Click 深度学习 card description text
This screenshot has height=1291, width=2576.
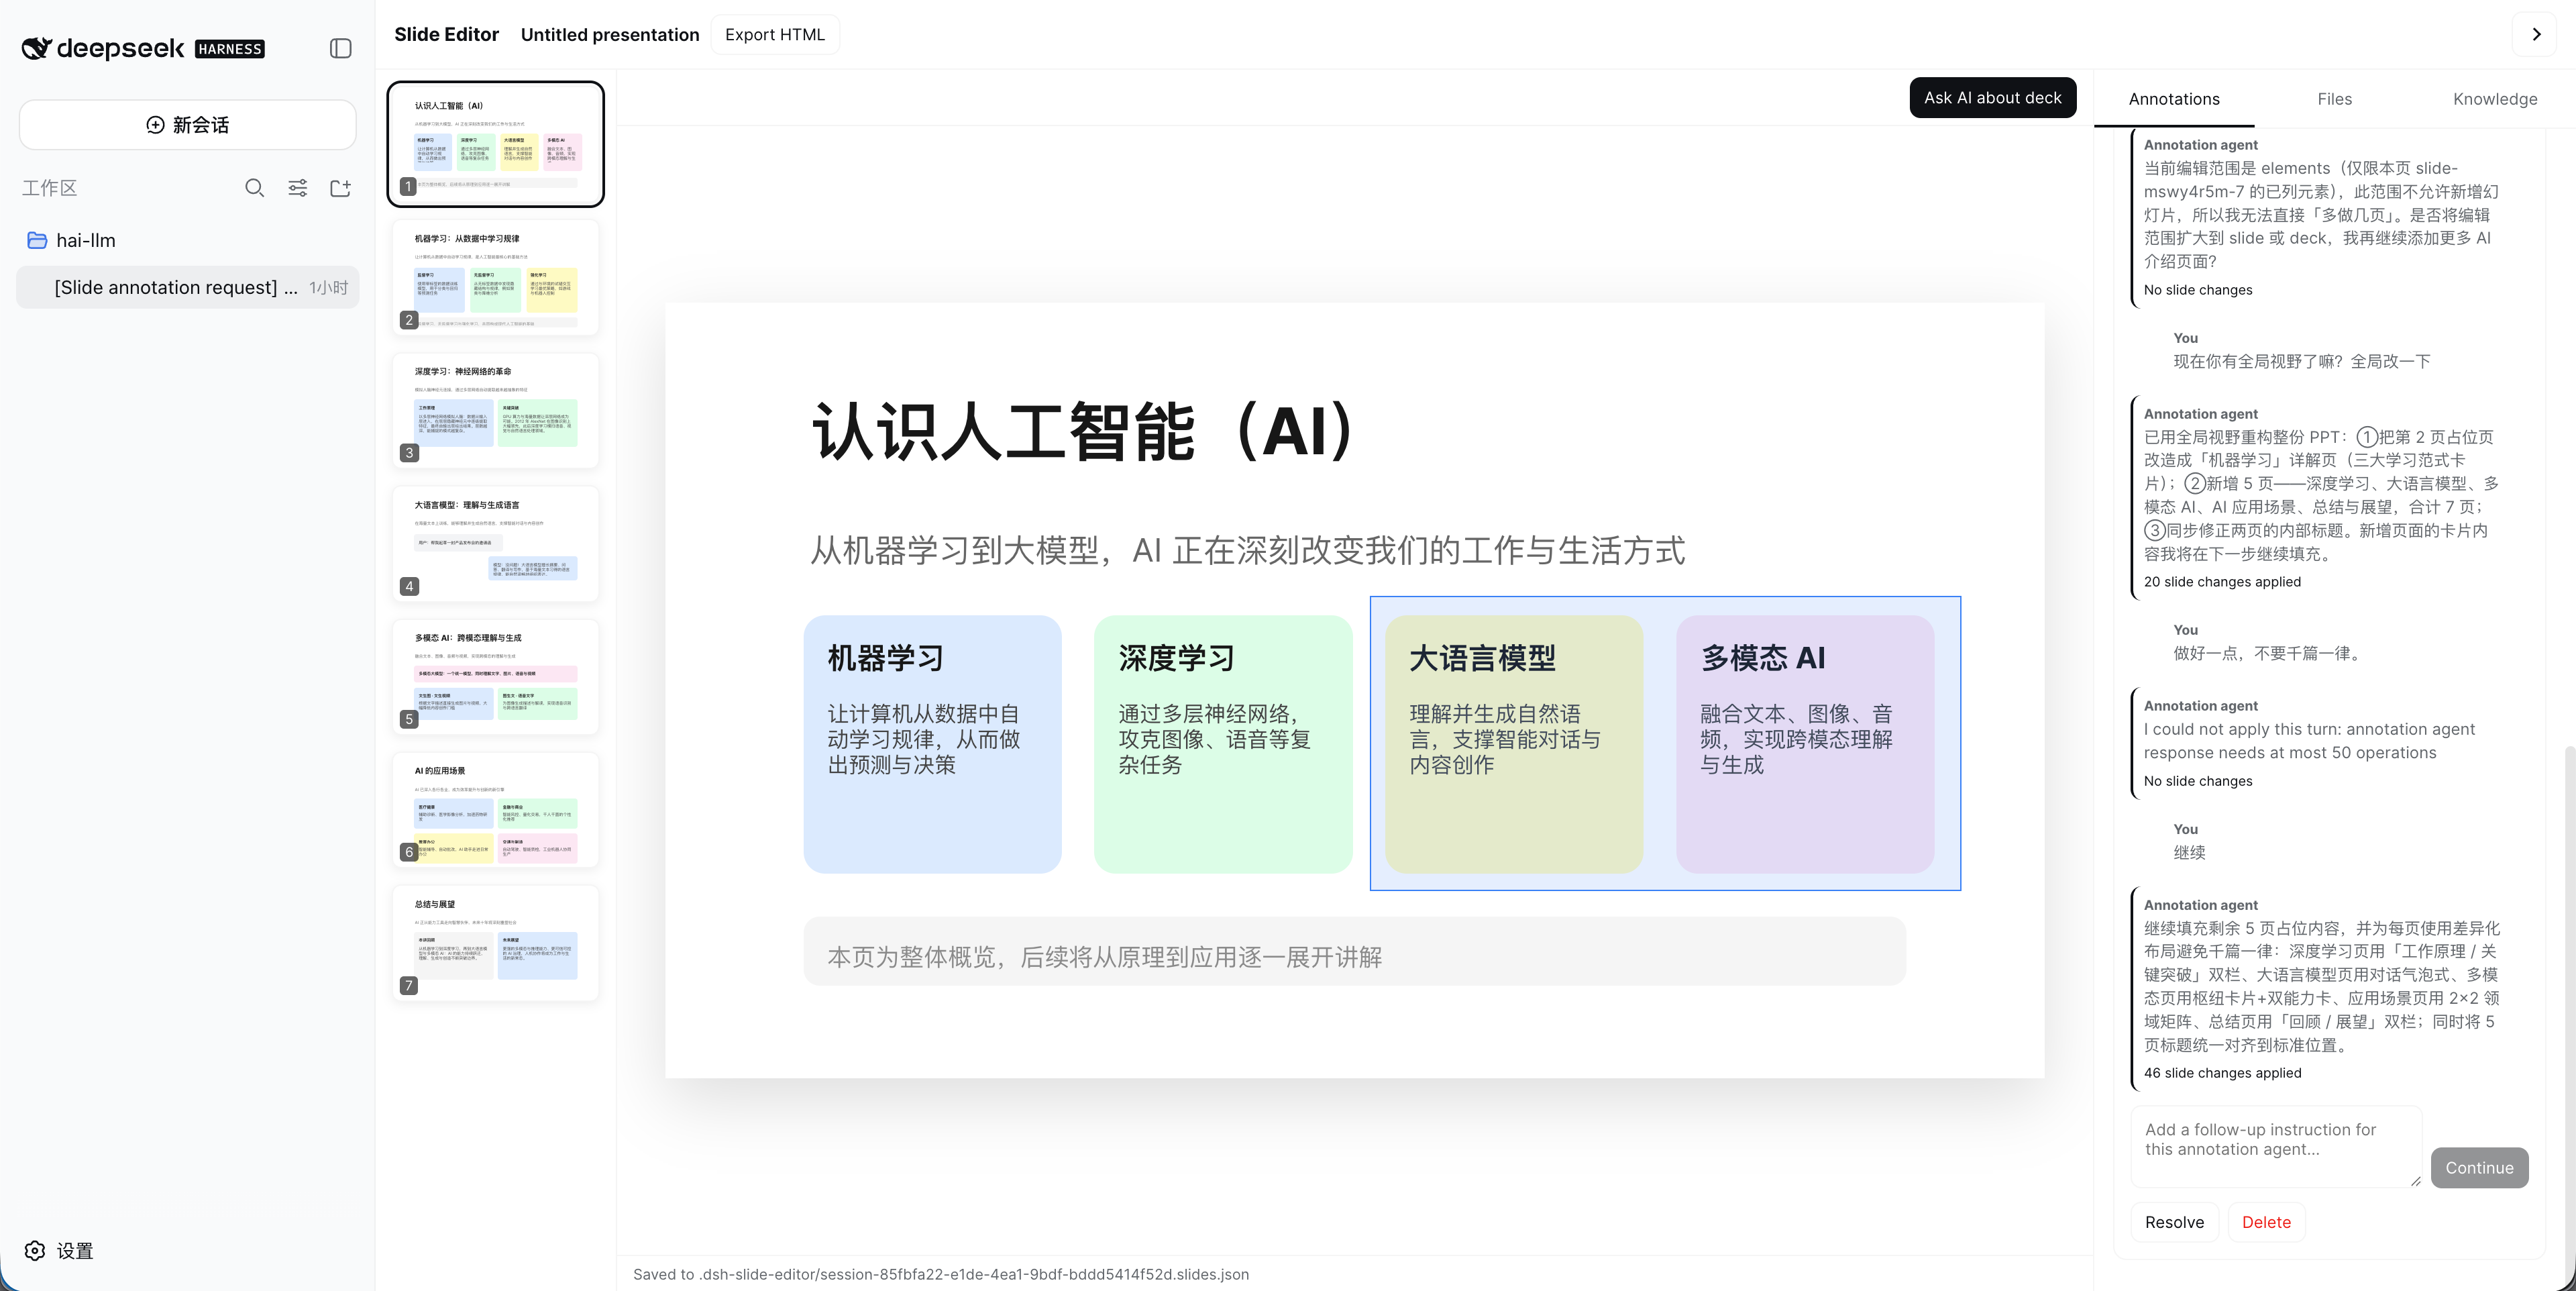tap(1214, 739)
